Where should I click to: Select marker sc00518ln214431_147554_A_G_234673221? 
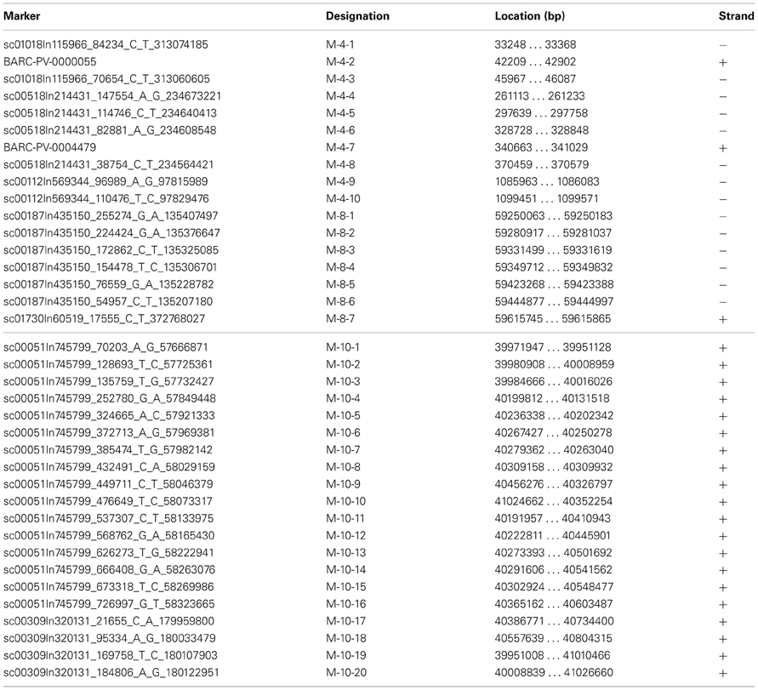click(x=112, y=96)
